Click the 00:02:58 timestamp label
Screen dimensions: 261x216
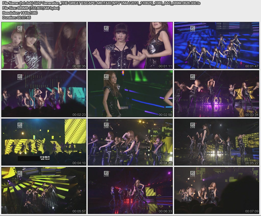tap(165, 115)
